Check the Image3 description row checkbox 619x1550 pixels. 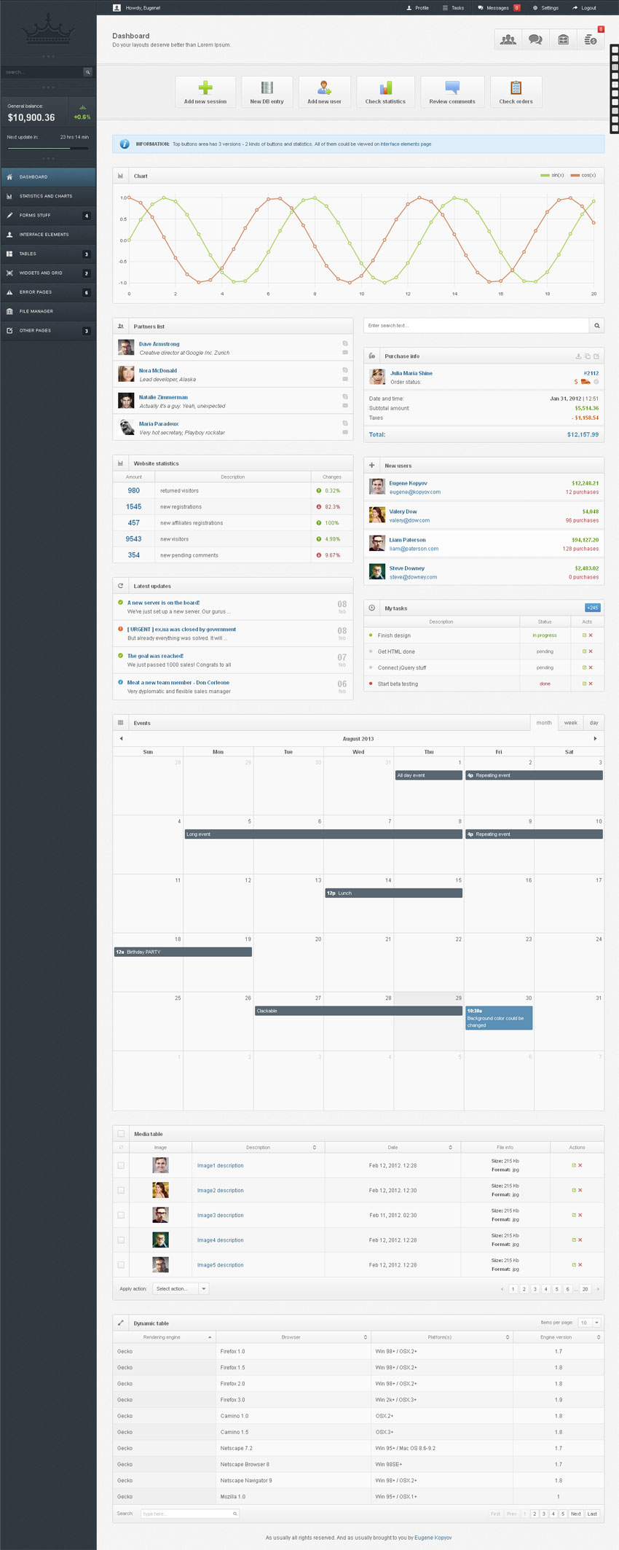click(121, 1215)
